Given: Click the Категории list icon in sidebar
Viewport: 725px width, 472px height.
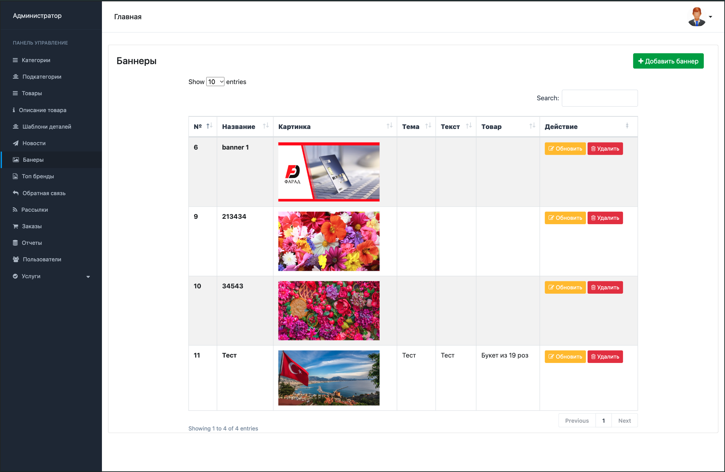Looking at the screenshot, I should click(x=15, y=60).
